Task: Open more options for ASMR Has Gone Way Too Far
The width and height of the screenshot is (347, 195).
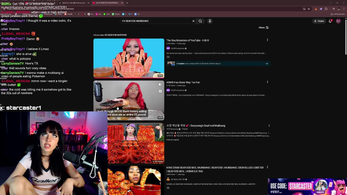Action: [267, 82]
